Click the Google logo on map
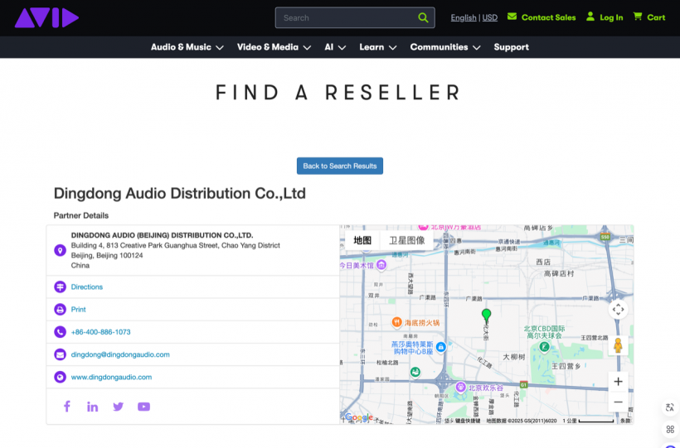The width and height of the screenshot is (680, 448). [359, 417]
